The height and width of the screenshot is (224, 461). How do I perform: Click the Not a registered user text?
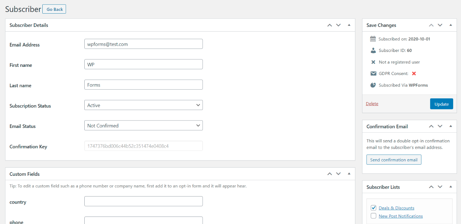399,62
